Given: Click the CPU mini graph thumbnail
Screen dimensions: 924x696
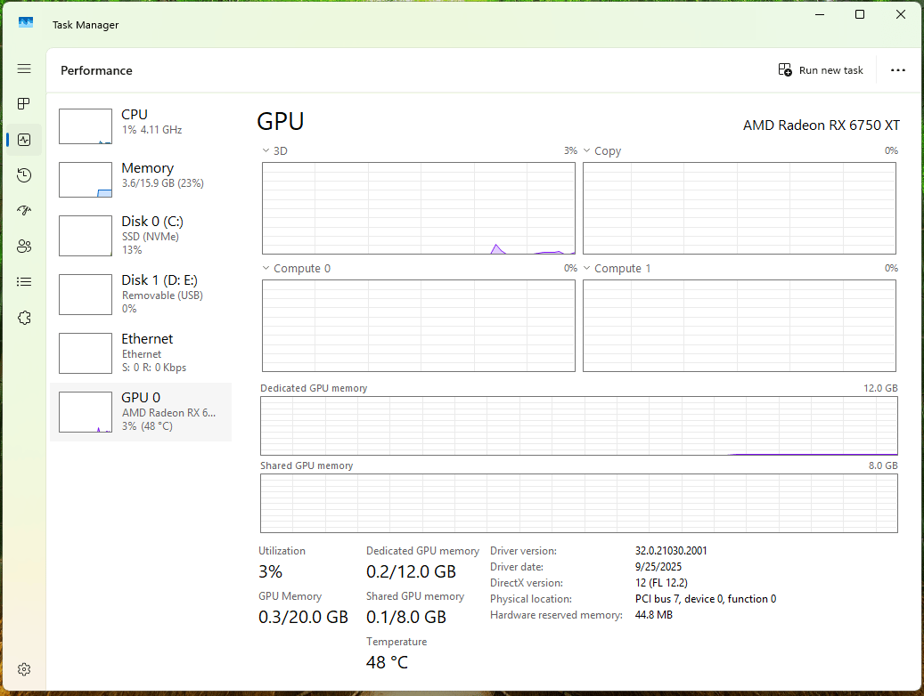Looking at the screenshot, I should (86, 126).
